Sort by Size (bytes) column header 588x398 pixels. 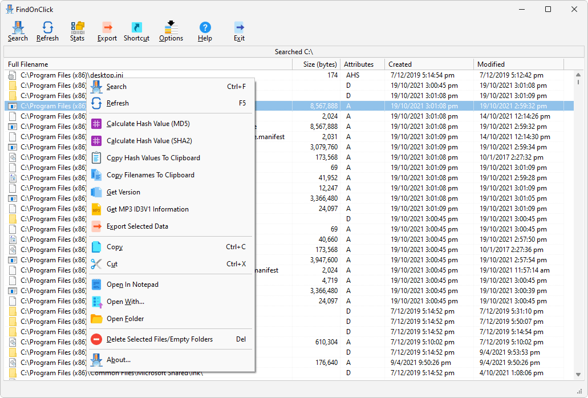(x=316, y=64)
